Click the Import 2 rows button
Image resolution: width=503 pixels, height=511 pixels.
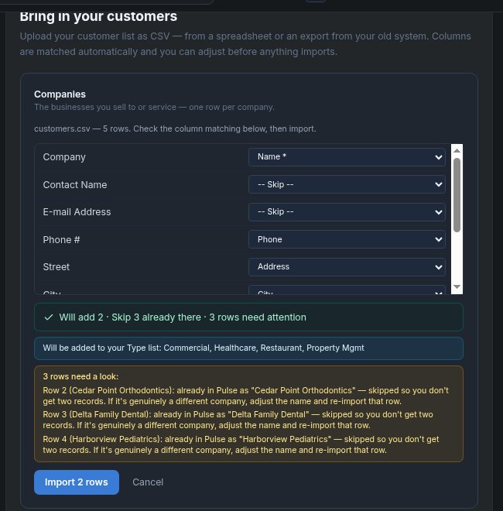click(x=77, y=482)
